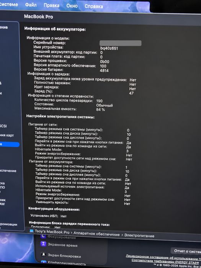Click the Отчет о системе button
The width and height of the screenshot is (201, 268).
tap(186, 251)
